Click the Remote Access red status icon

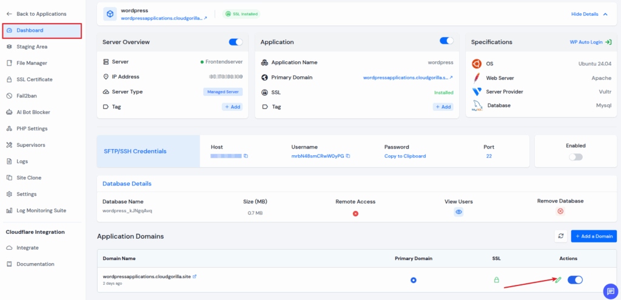pyautogui.click(x=355, y=214)
